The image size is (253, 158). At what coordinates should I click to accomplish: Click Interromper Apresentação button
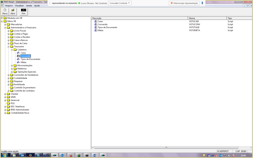click(184, 3)
